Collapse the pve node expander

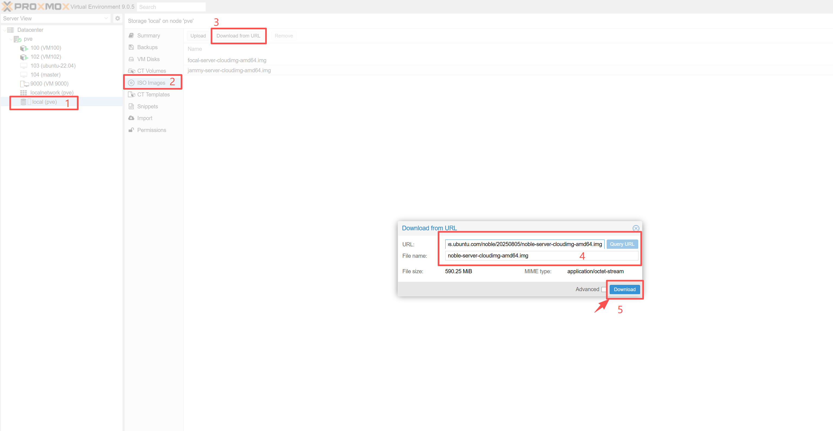tap(11, 39)
